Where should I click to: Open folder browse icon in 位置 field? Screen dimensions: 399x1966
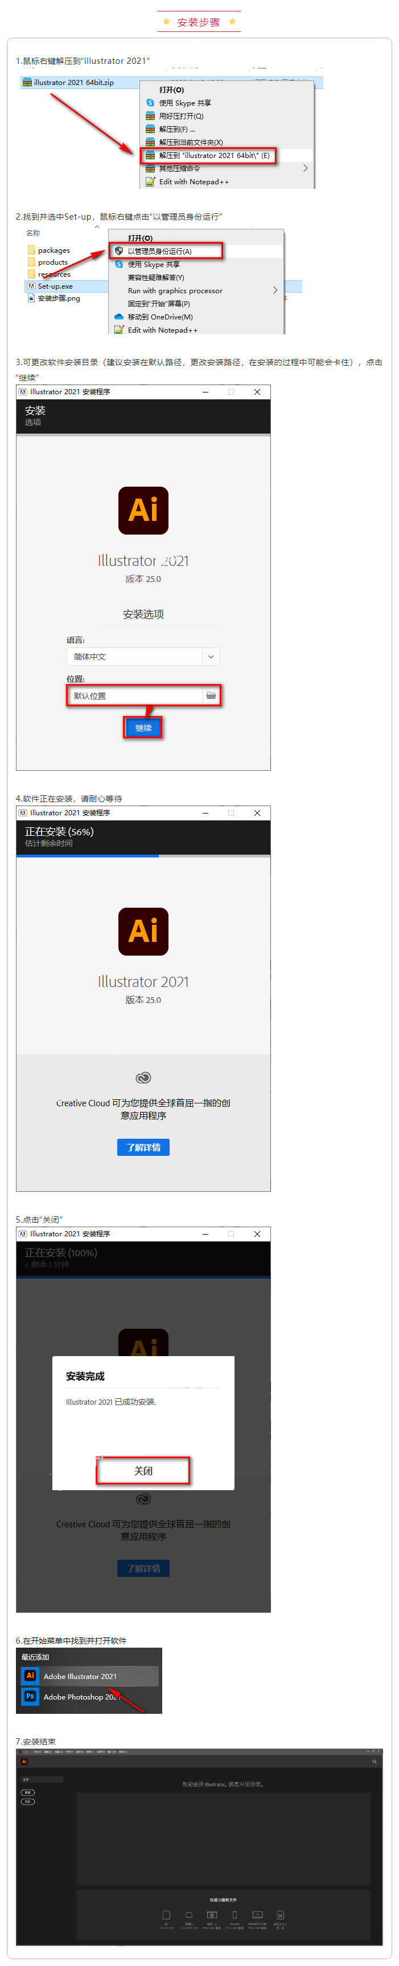tap(211, 695)
